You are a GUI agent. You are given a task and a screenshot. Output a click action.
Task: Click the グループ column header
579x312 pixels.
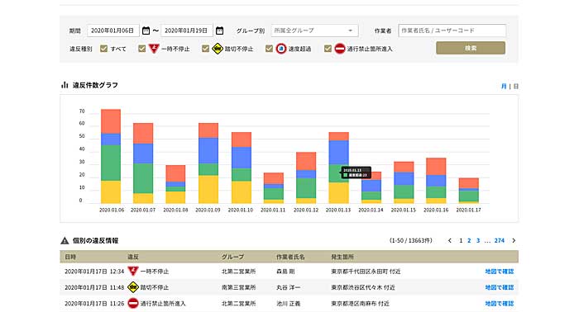[232, 257]
